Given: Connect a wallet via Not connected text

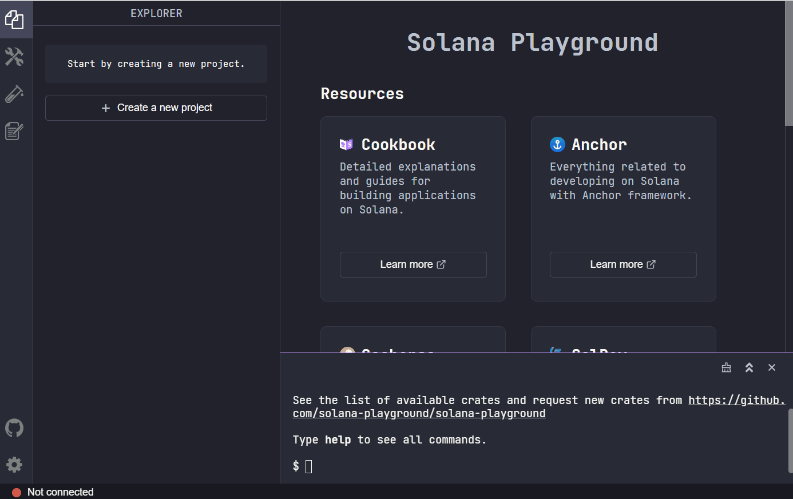Looking at the screenshot, I should coord(60,492).
